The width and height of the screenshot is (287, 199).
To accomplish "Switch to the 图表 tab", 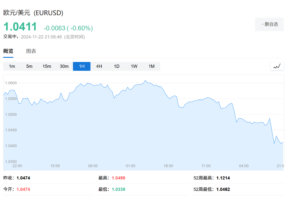I will click(31, 51).
